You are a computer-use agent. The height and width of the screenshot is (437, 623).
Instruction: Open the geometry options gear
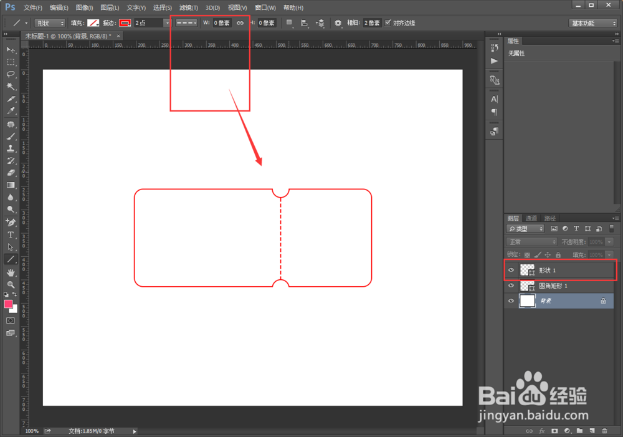click(x=338, y=23)
